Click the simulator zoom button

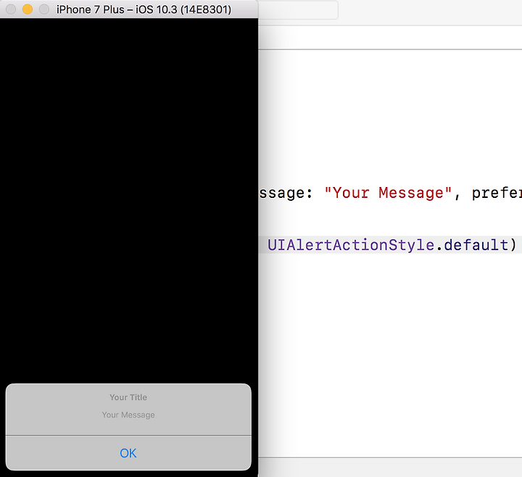(44, 9)
